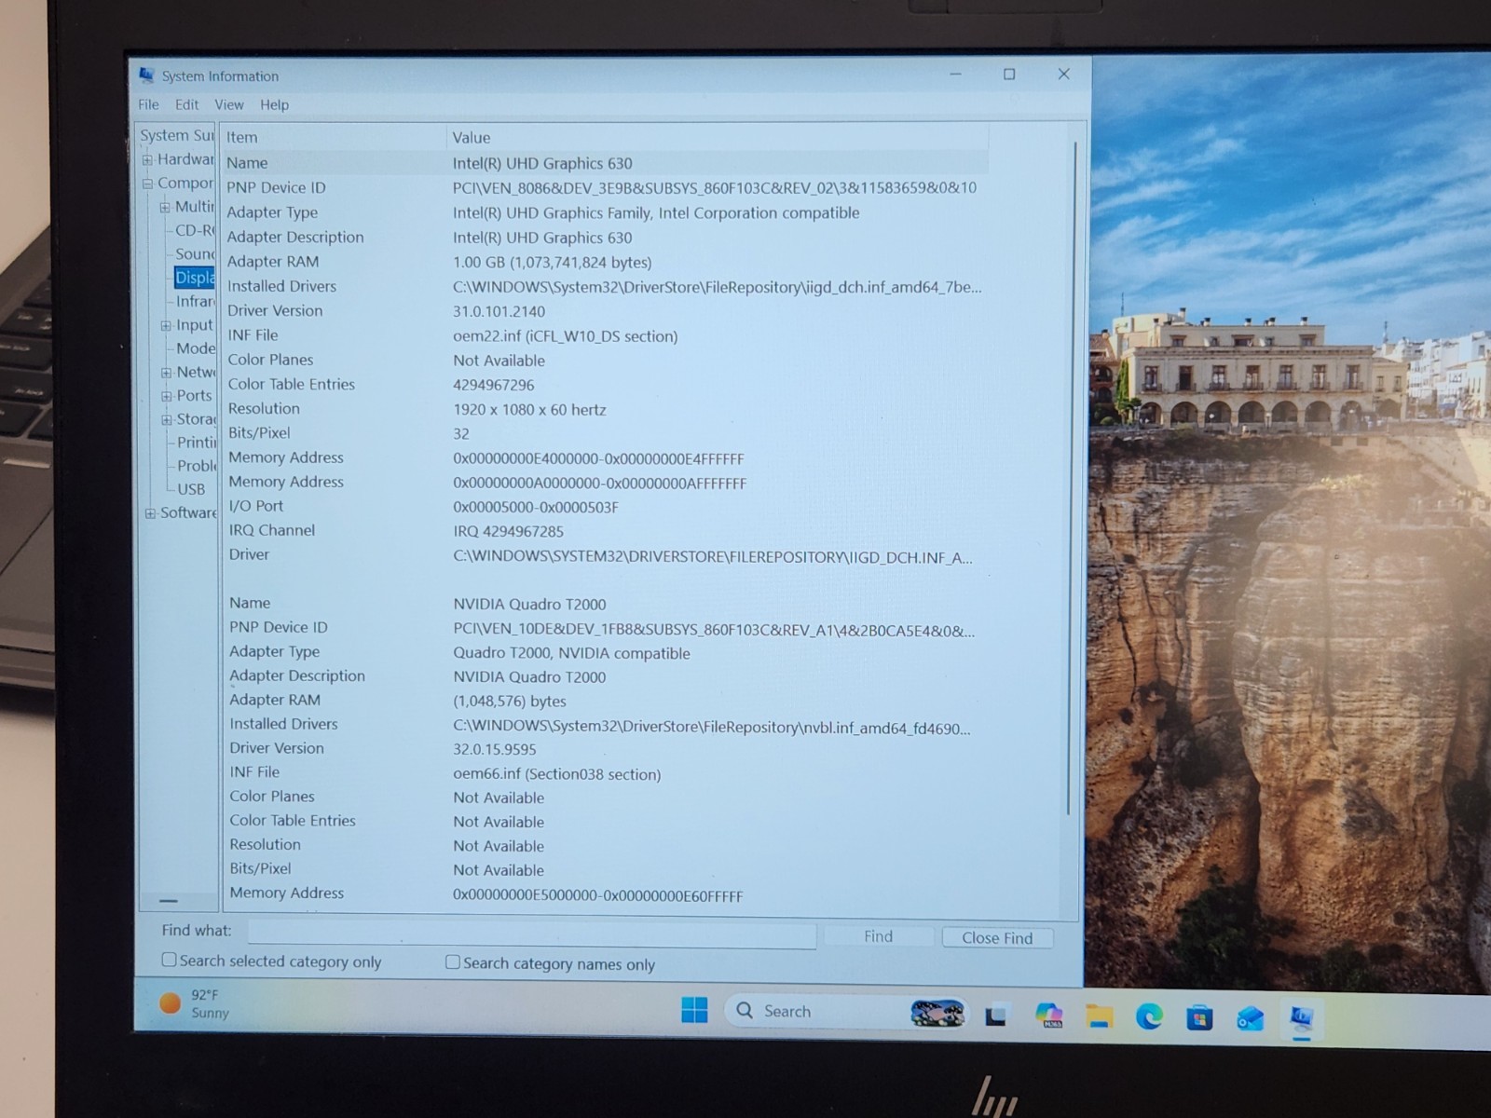Click the Bits/Pixel value 32
1491x1118 pixels.
tap(461, 434)
